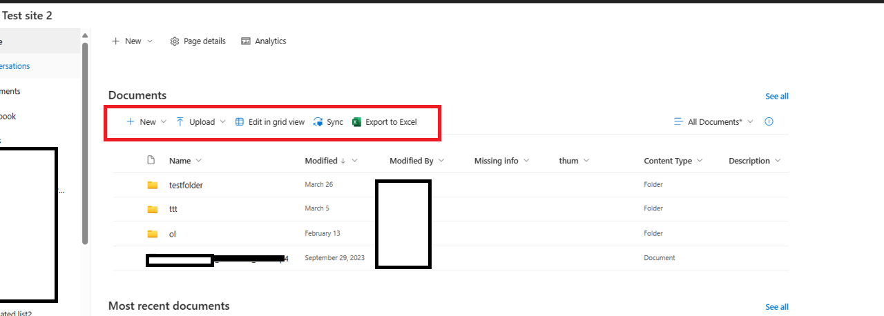The height and width of the screenshot is (316, 884).
Task: Open the thum column dropdown
Action: 586,161
